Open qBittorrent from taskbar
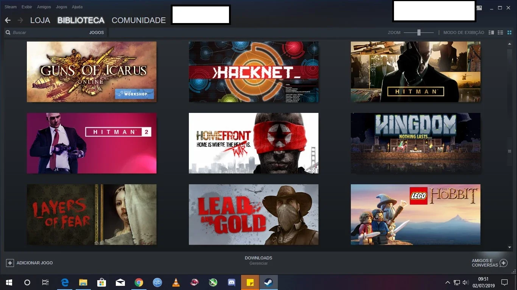 (x=157, y=282)
